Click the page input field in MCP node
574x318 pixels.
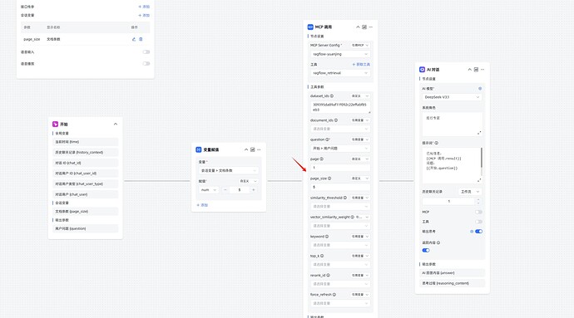[x=340, y=168]
